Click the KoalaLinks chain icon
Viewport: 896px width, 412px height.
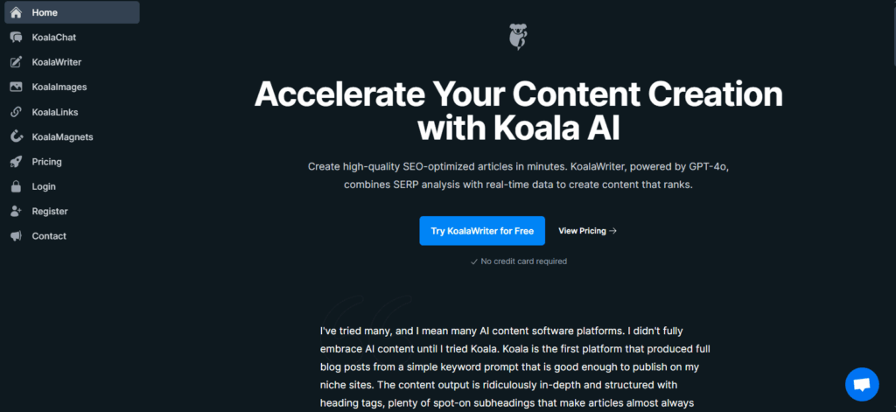click(x=16, y=112)
